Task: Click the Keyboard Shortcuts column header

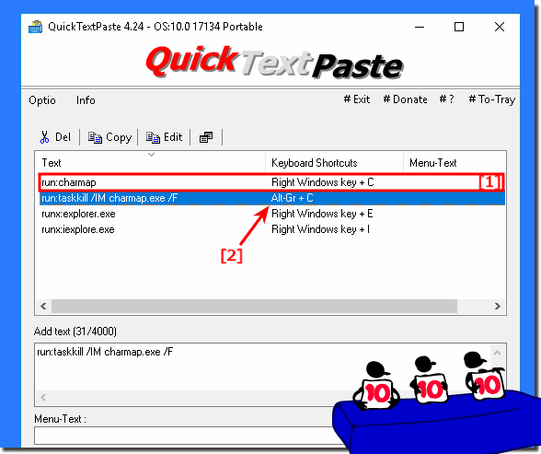Action: coord(334,163)
